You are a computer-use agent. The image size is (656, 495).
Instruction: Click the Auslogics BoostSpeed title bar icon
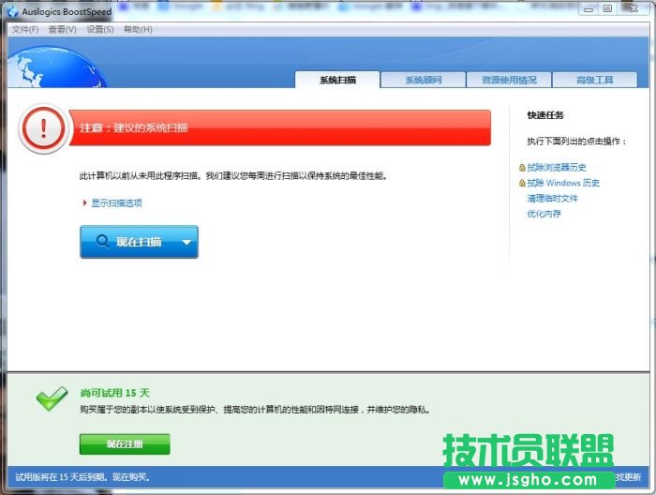12,12
